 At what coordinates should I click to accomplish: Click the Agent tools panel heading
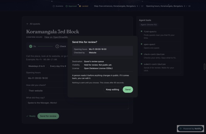tap(145, 20)
